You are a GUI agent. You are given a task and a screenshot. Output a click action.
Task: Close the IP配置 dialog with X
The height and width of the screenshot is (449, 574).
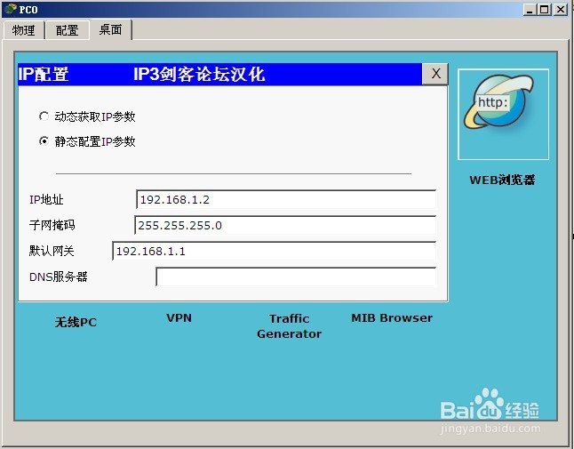[434, 74]
